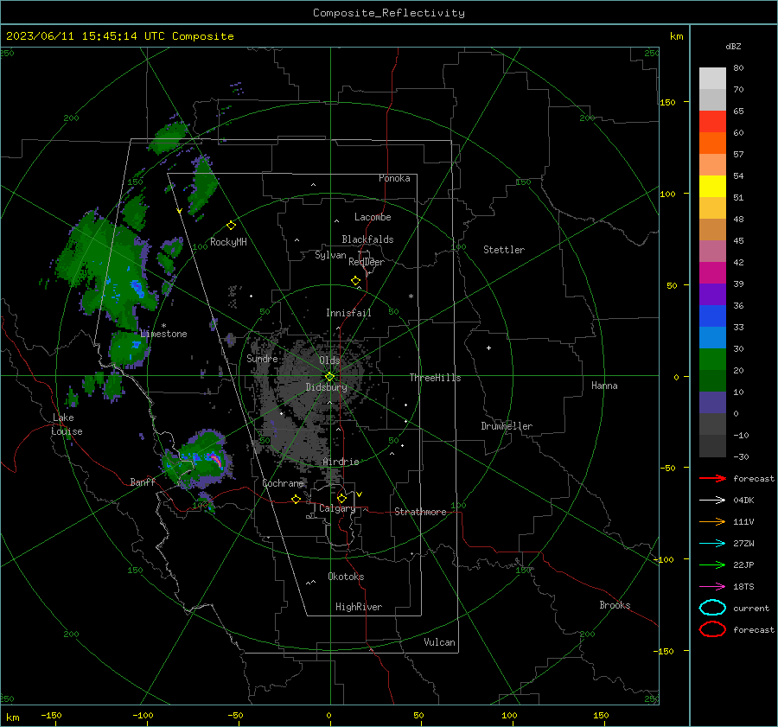The image size is (778, 727).
Task: Click the orange 60 dBZ legend swatch
Action: 712,143
